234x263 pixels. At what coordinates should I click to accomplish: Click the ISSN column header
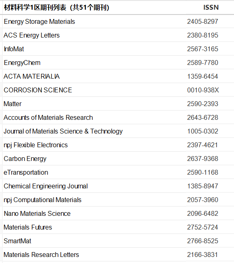pos(211,8)
